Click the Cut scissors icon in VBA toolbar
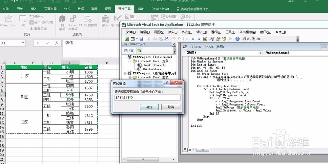Screen dimensions: 328x164 [x=149, y=39]
